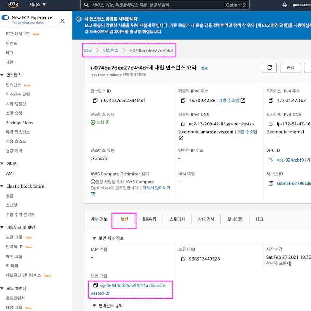Viewport: 311px width, 311px height.
Task: Open 볼륨 in the sidebar
Action: 10,196
